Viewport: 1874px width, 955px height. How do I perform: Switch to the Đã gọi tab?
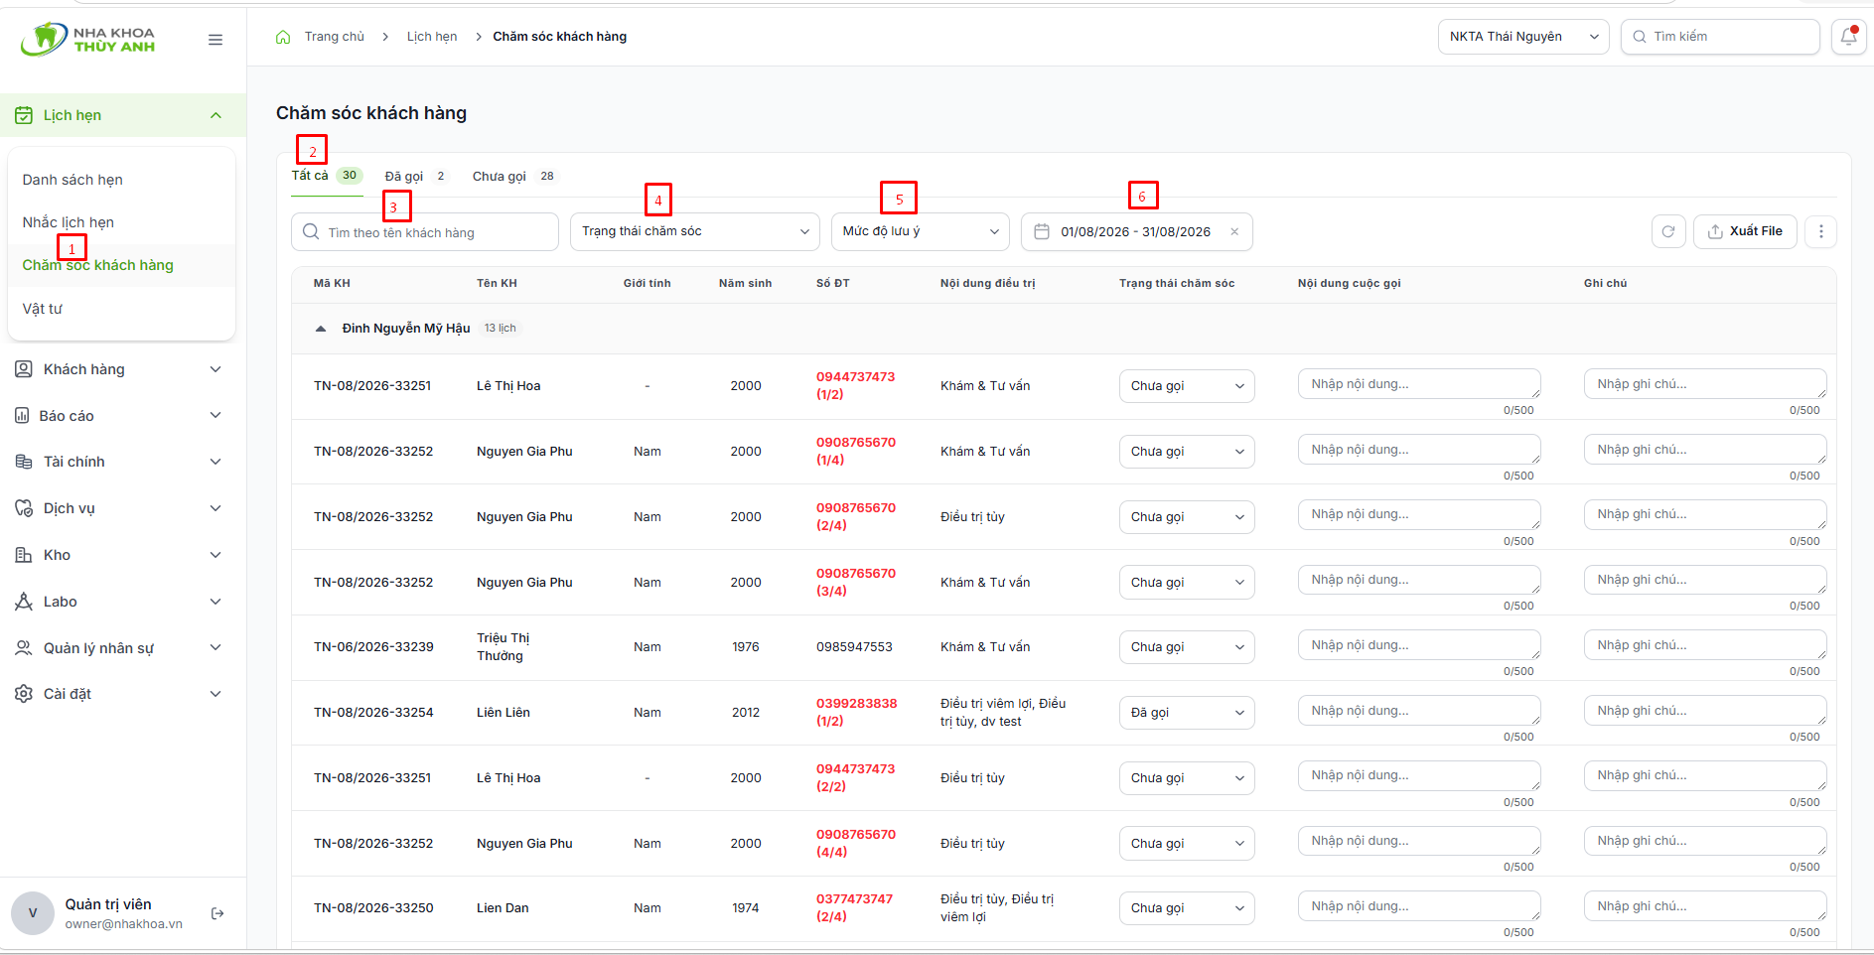tap(415, 177)
